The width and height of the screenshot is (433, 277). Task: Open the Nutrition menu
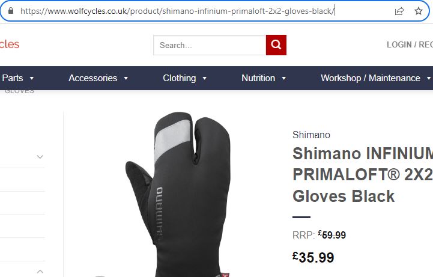coord(258,78)
